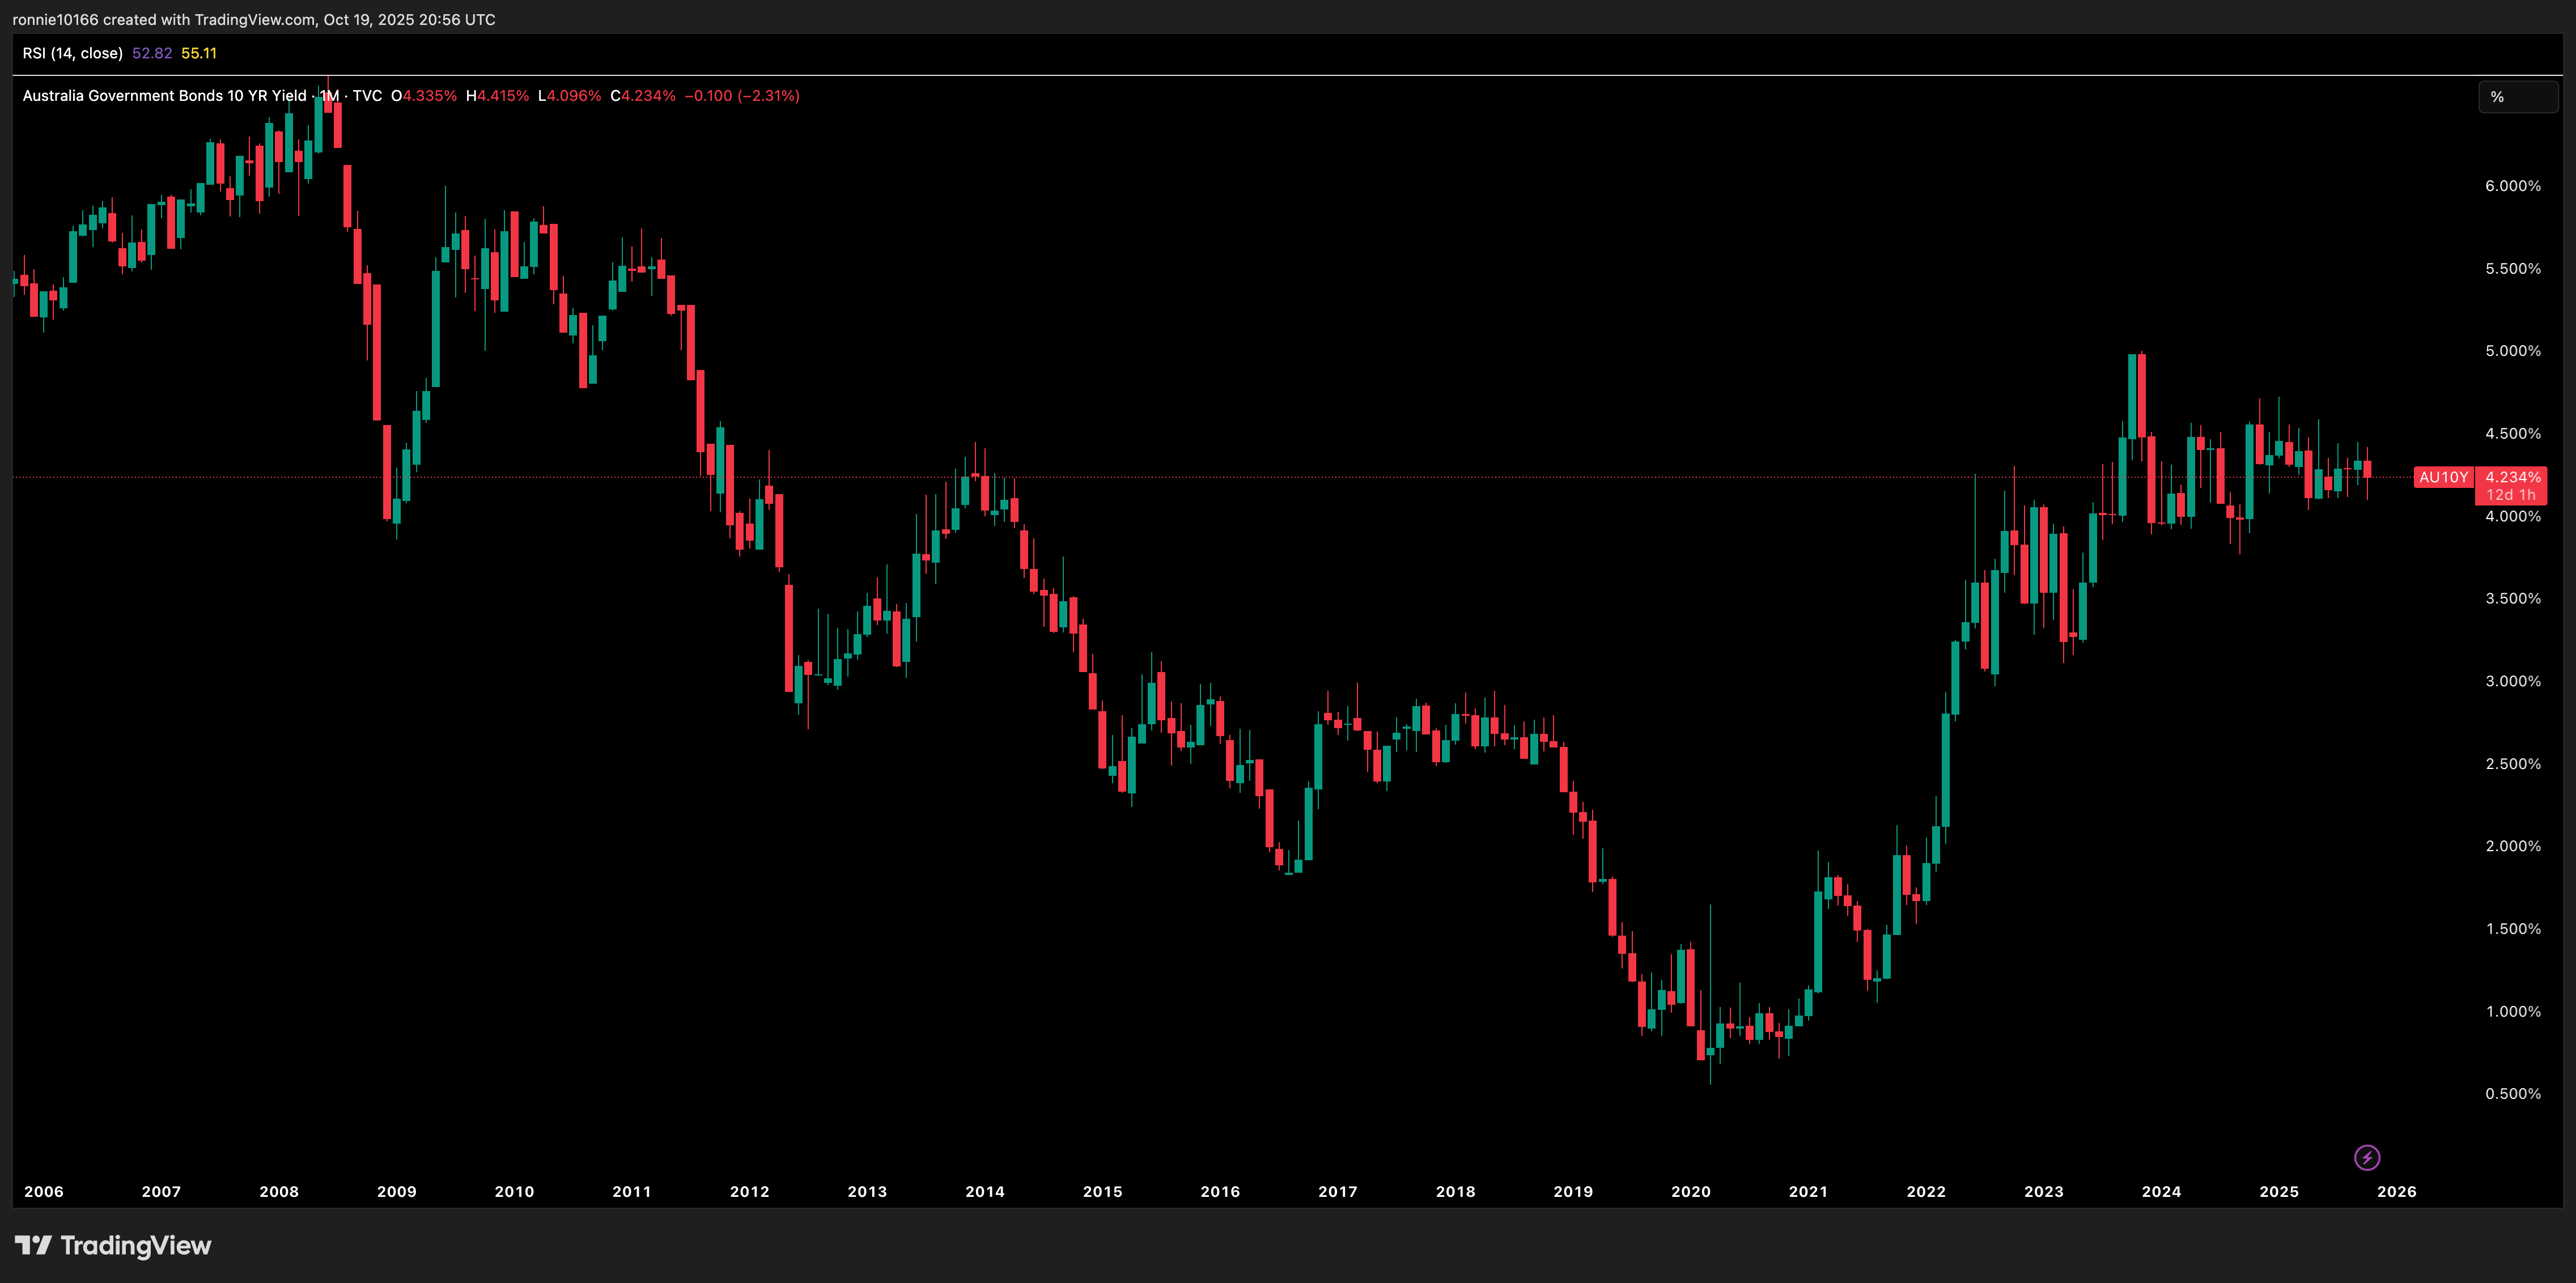Click the 2008 year label on time axis
The height and width of the screenshot is (1283, 2576).
coord(279,1191)
